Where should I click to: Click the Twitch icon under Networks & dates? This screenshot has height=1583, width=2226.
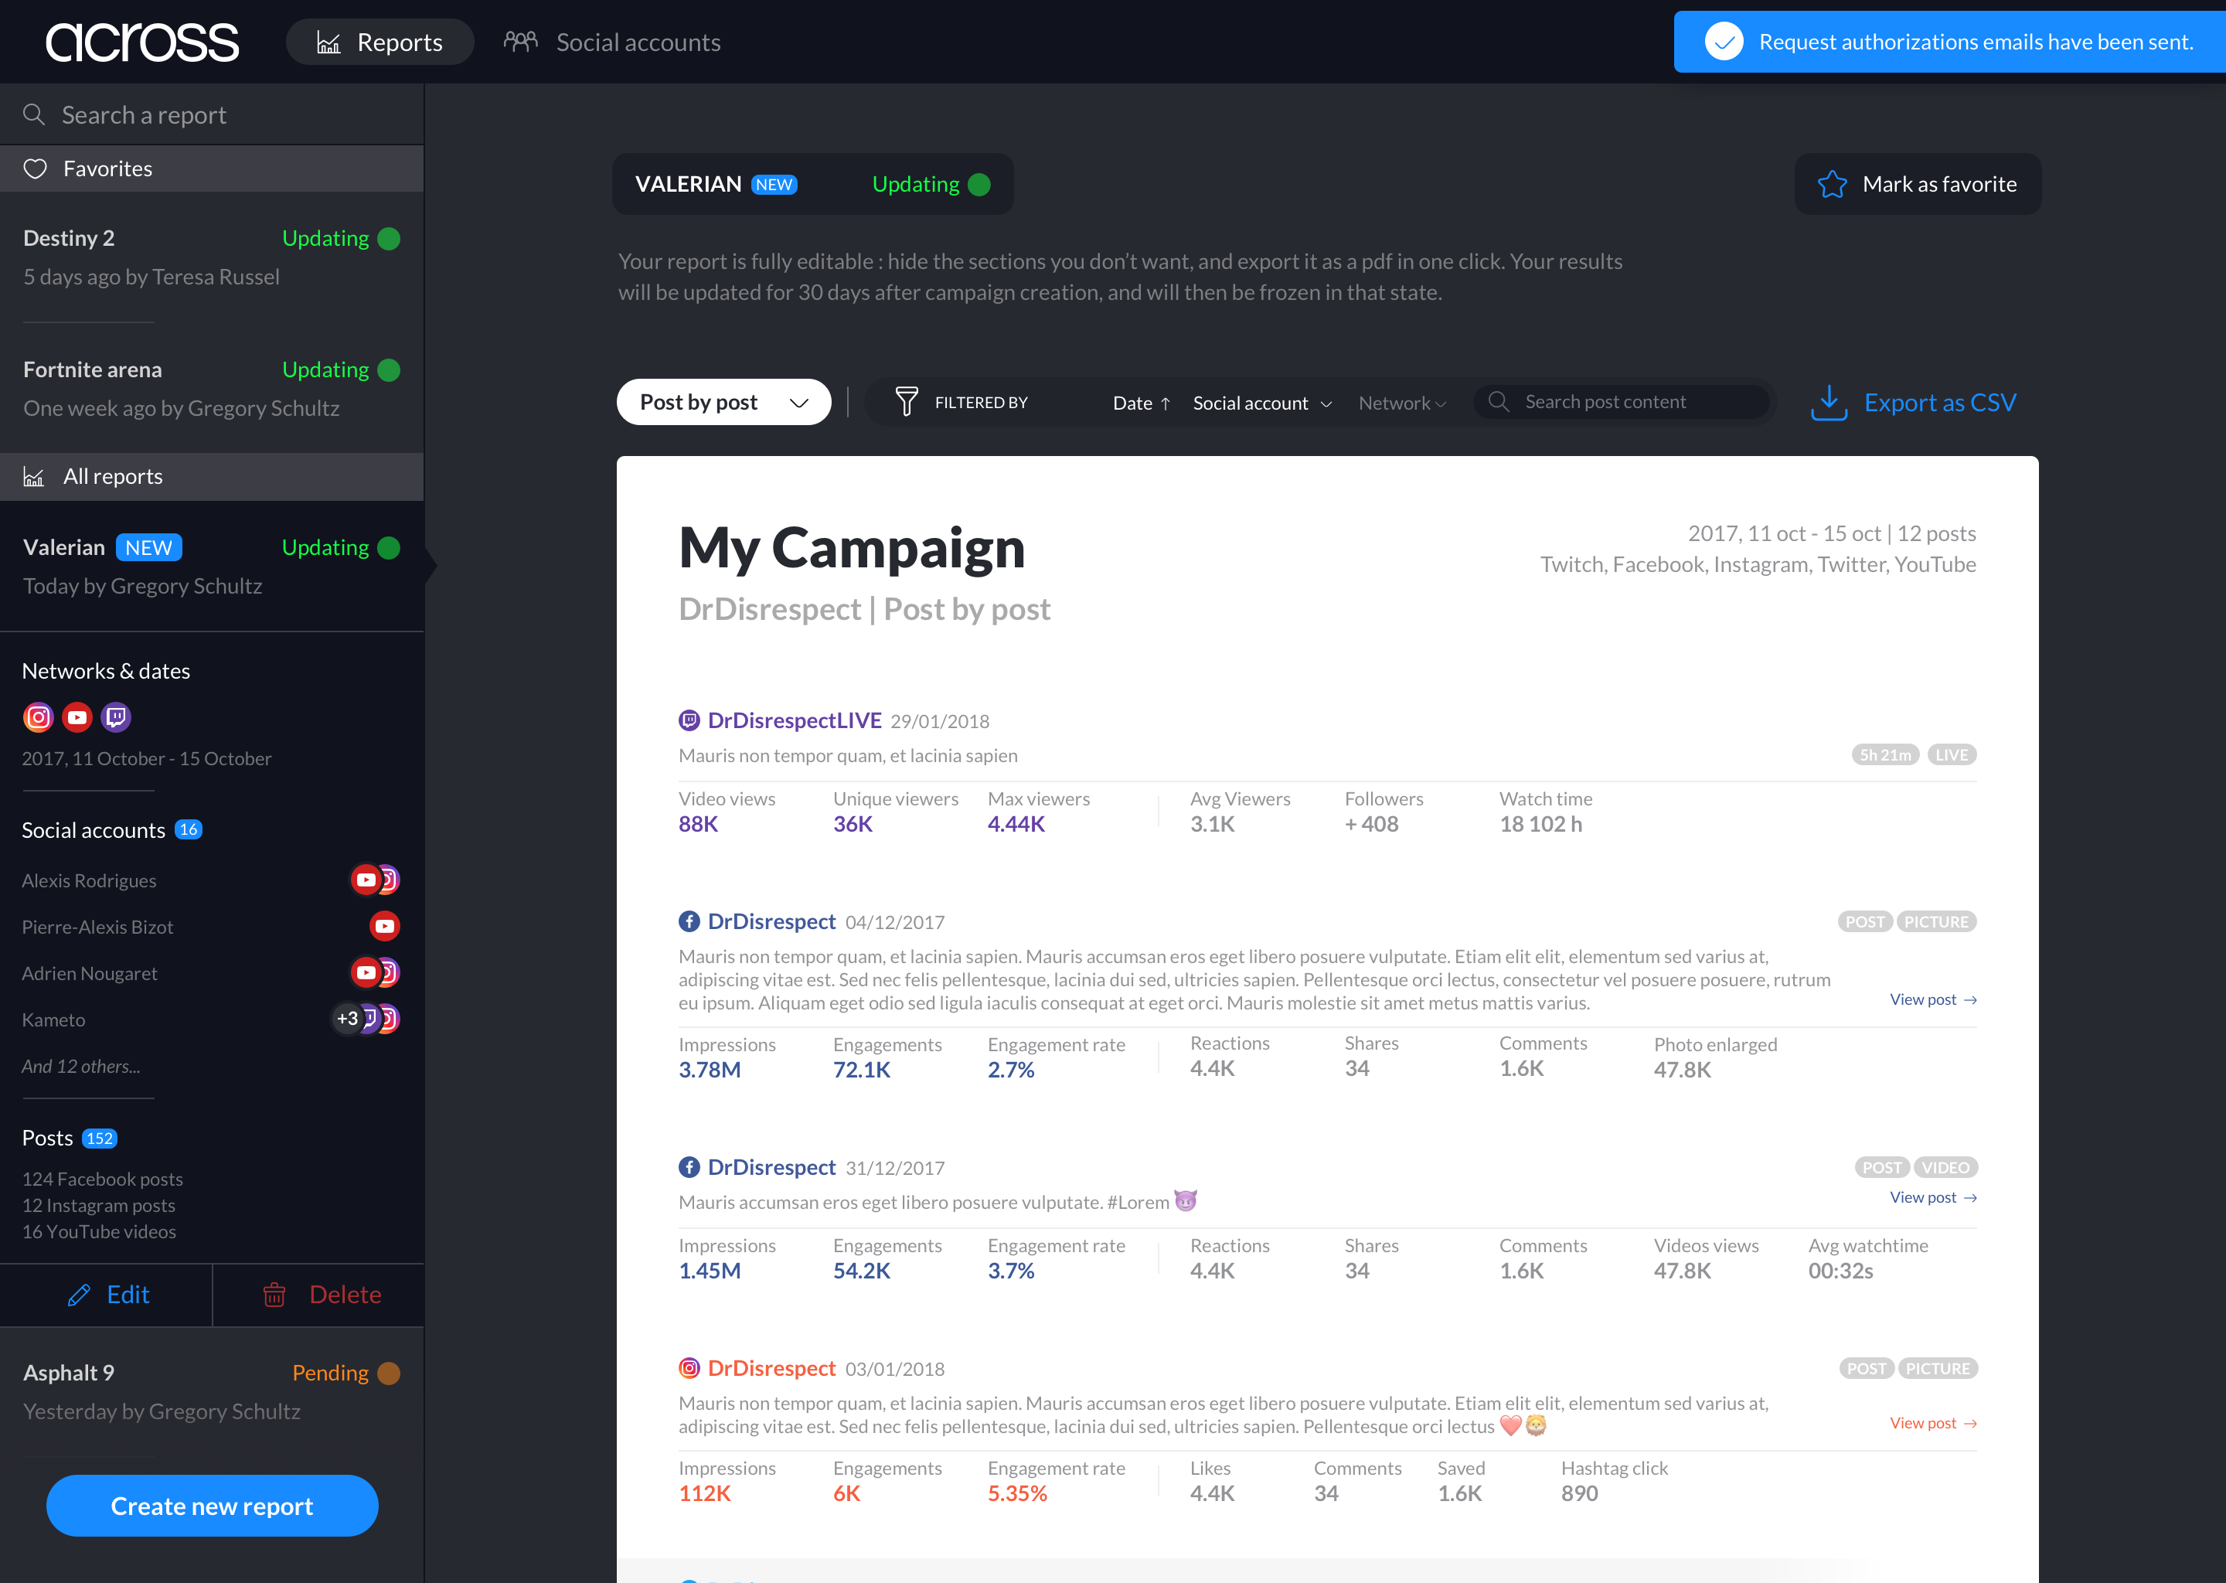116,717
